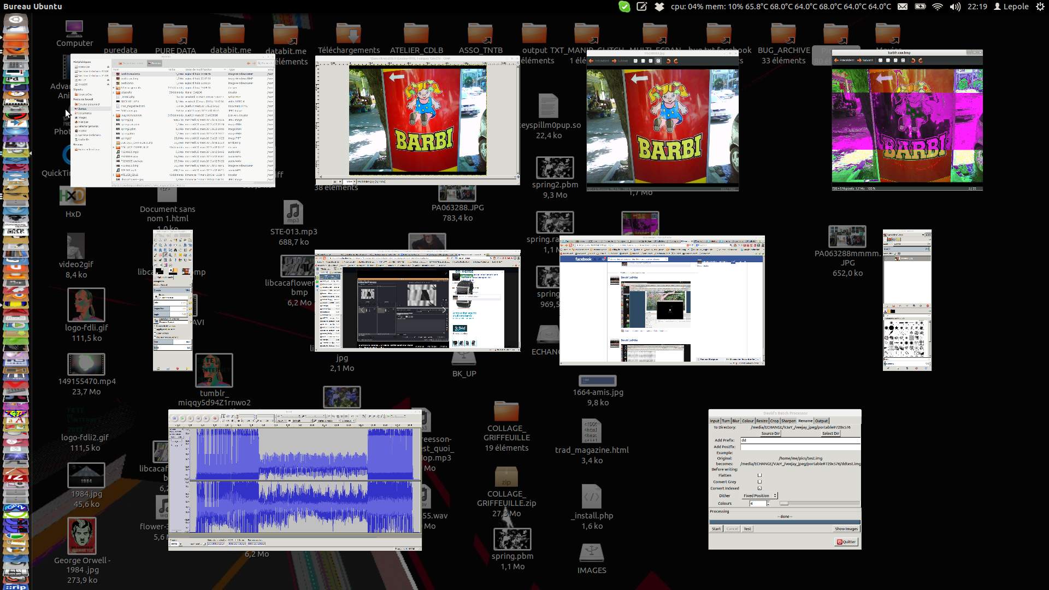
Task: Click Skip to End in Audacity
Action: pos(206,418)
